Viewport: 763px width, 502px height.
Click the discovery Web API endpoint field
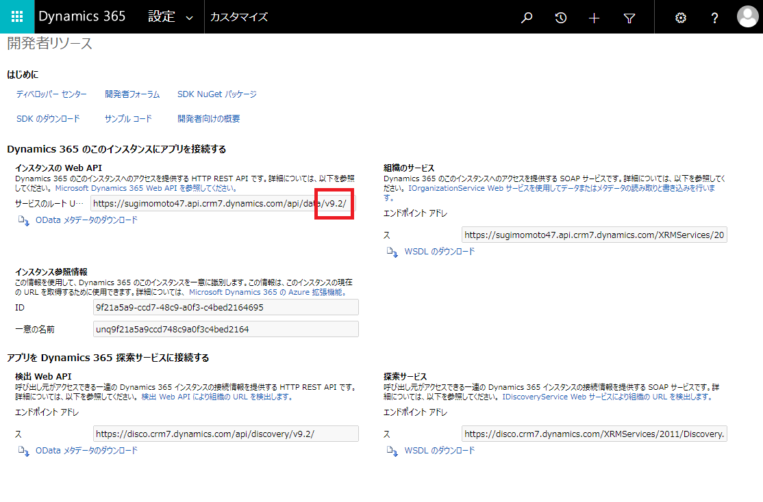226,434
